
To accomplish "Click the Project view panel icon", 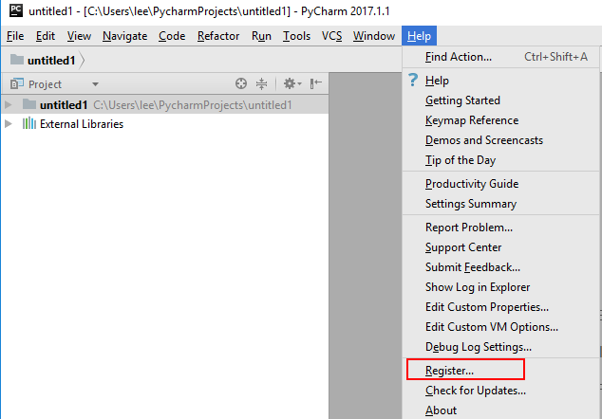I will [17, 83].
